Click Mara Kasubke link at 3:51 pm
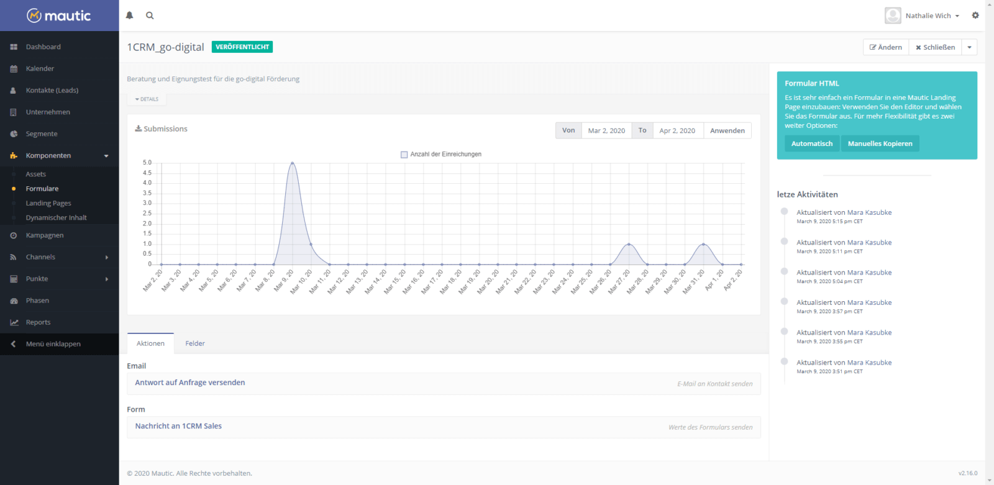Screen dimensions: 994x485 pos(870,363)
